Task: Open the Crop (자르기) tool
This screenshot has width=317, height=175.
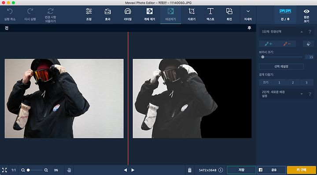Action: click(192, 15)
